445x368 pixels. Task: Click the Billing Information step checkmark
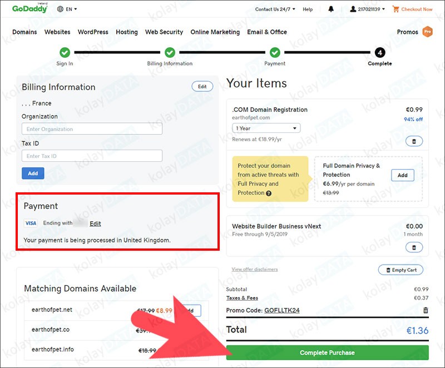(170, 52)
